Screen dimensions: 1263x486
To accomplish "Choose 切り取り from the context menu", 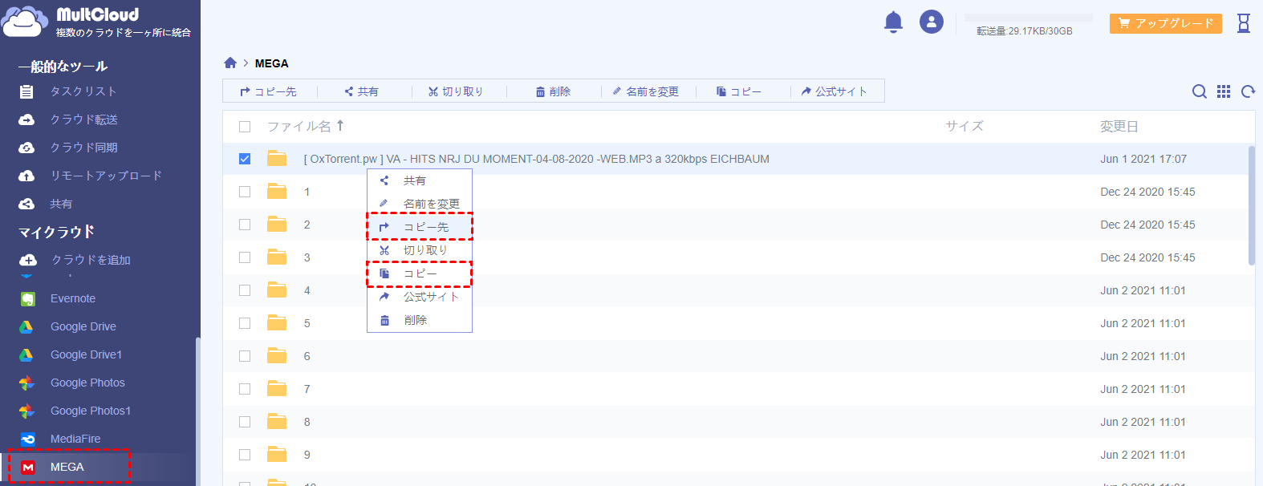I will (x=420, y=250).
